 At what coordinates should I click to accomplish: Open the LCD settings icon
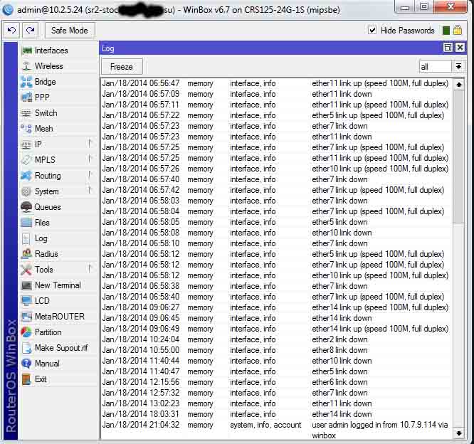[x=26, y=301]
